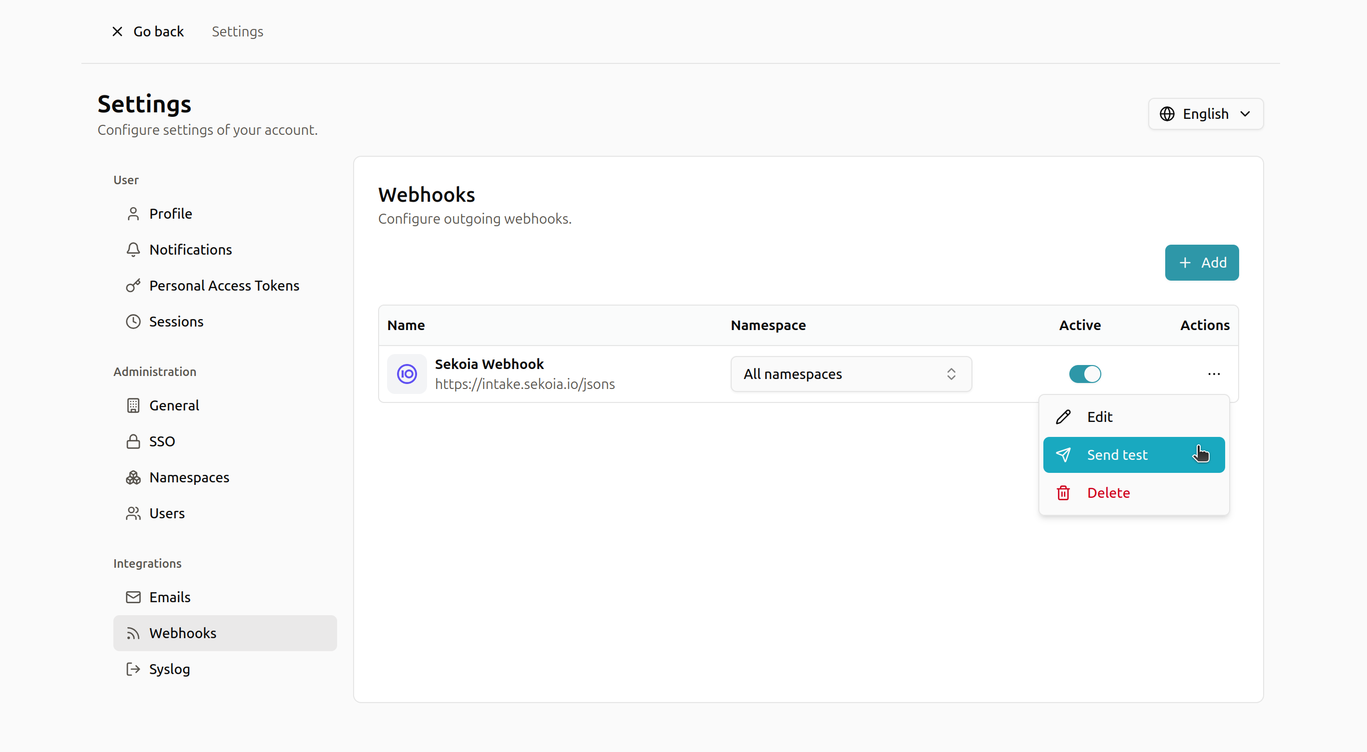This screenshot has width=1367, height=752.
Task: Click the Add webhook button
Action: [x=1202, y=262]
